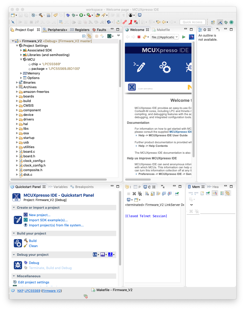The image size is (245, 310).
Task: Click the red chain link toolbar icon
Action: point(124,22)
